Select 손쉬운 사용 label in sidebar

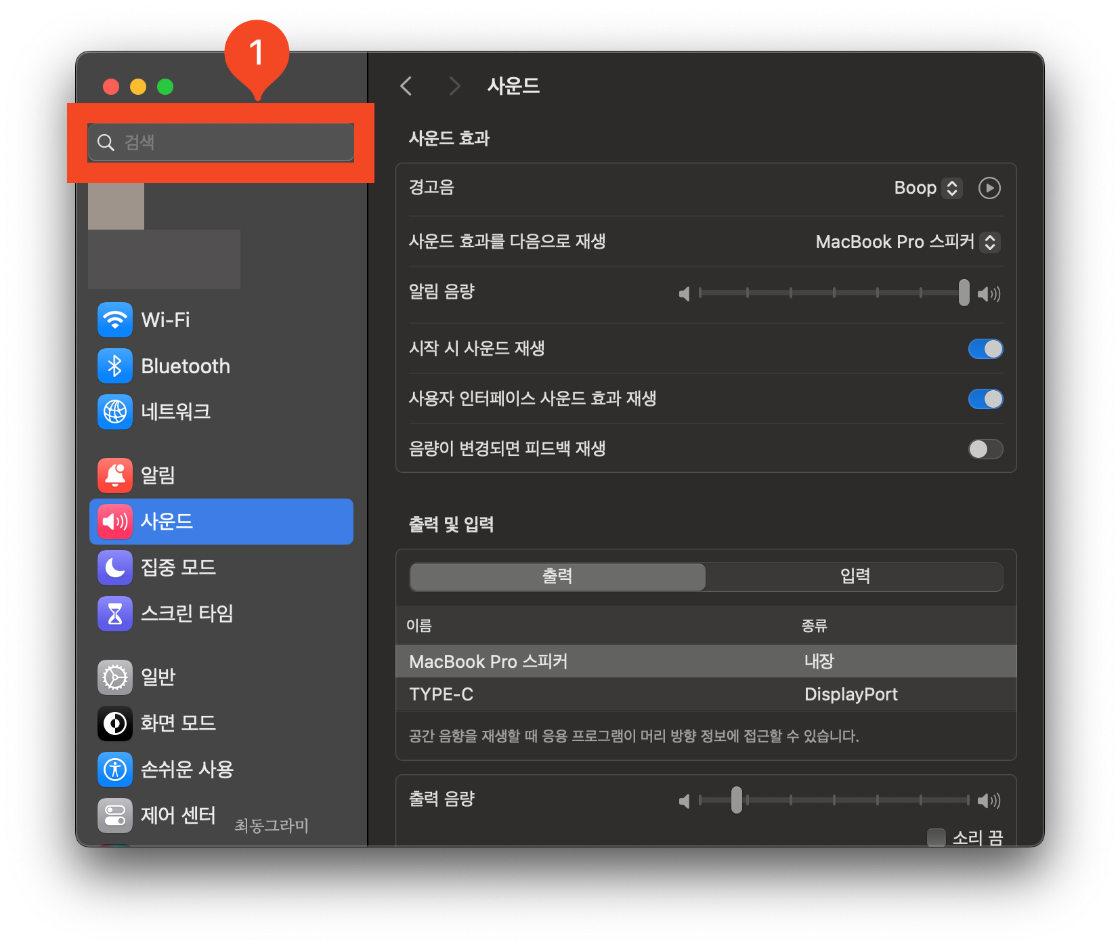(187, 770)
